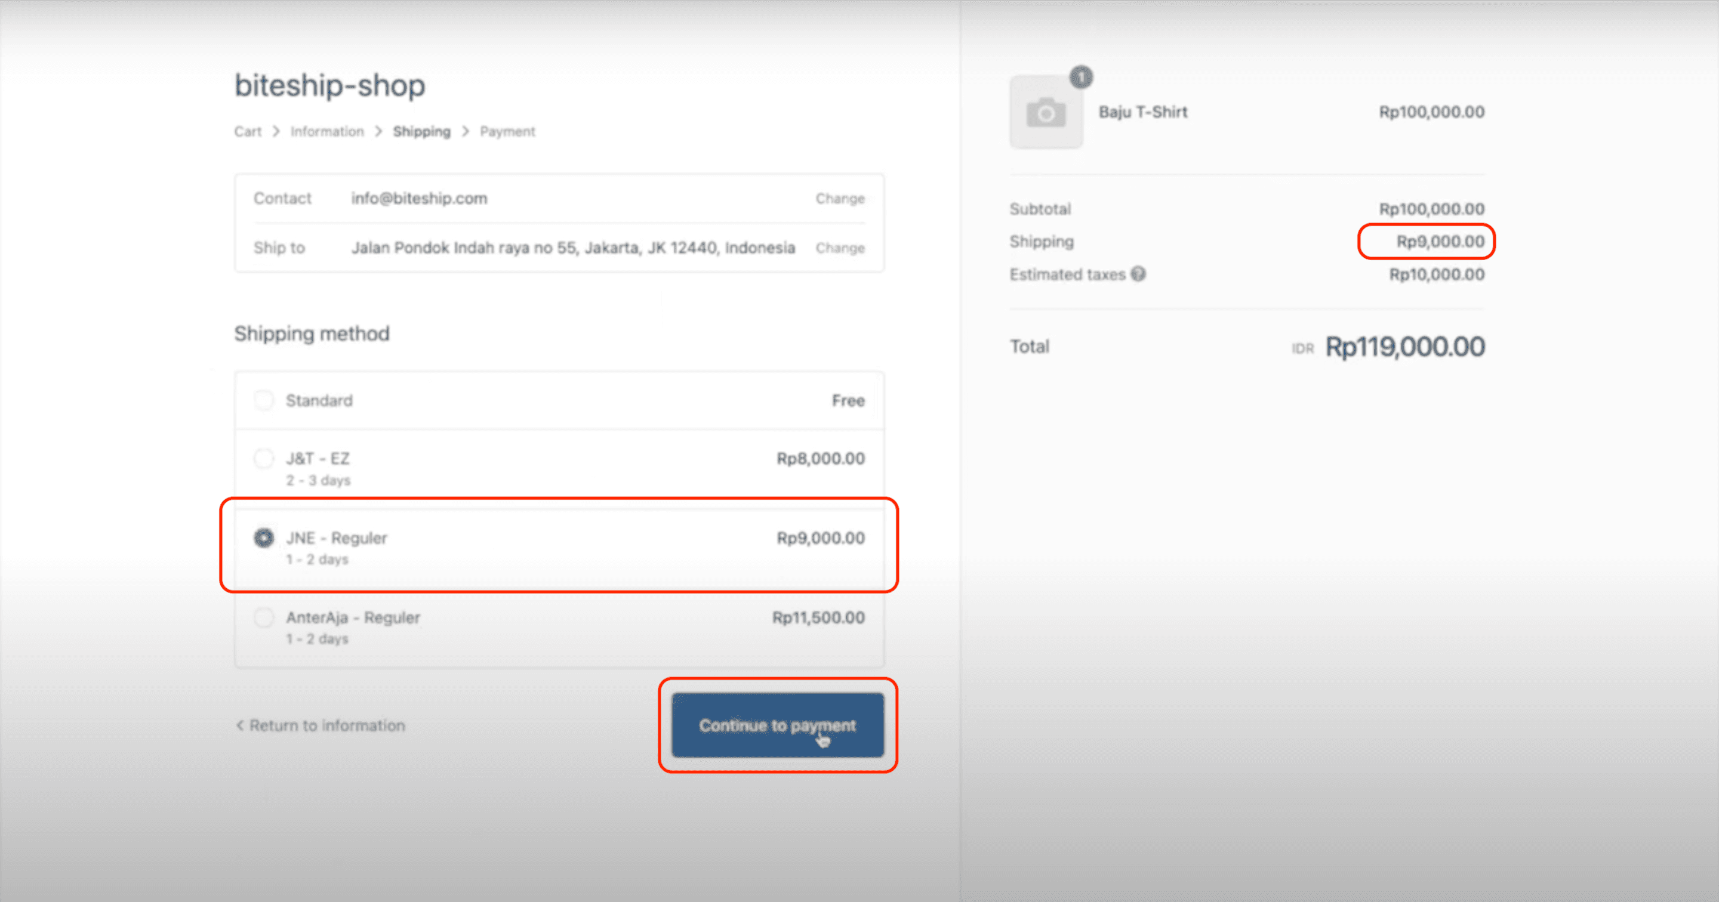Click the Shipping cost Rp9,000.00 in summary
Screen dimensions: 1719x902
1440,242
